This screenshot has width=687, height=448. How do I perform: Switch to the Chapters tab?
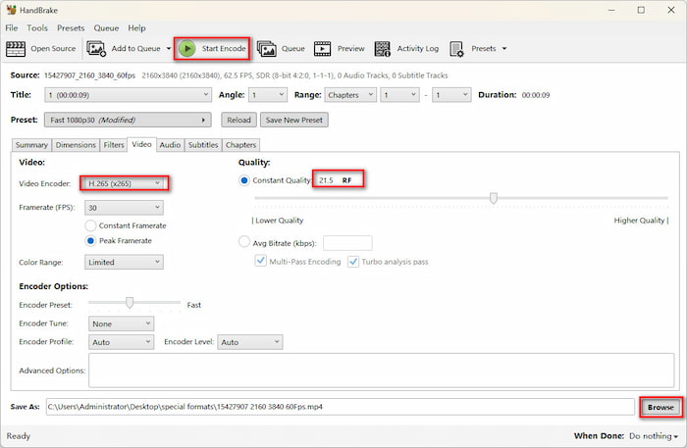[x=241, y=145]
